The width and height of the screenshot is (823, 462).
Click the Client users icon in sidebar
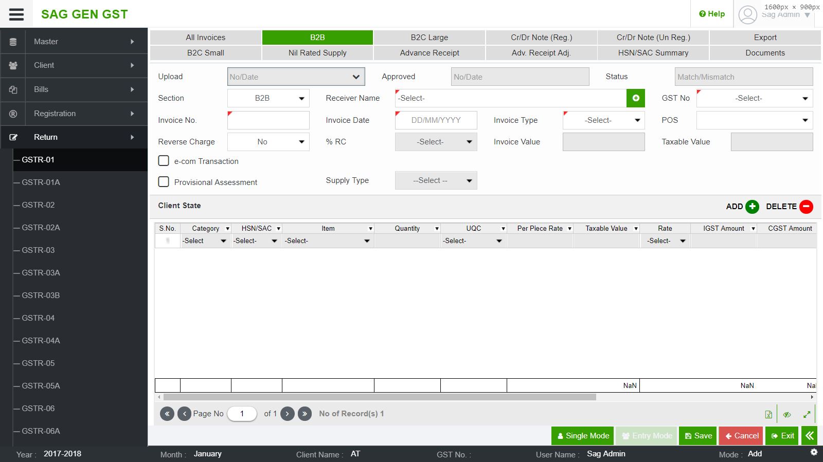click(13, 65)
